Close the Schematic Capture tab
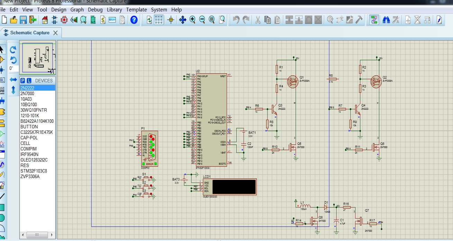The image size is (453, 241). pos(56,33)
